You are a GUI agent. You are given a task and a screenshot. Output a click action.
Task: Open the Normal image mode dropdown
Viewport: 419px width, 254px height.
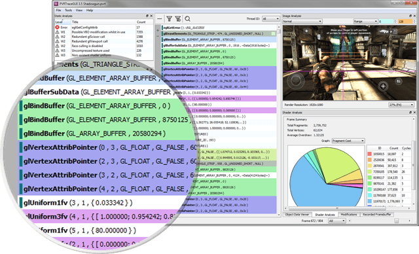click(302, 21)
